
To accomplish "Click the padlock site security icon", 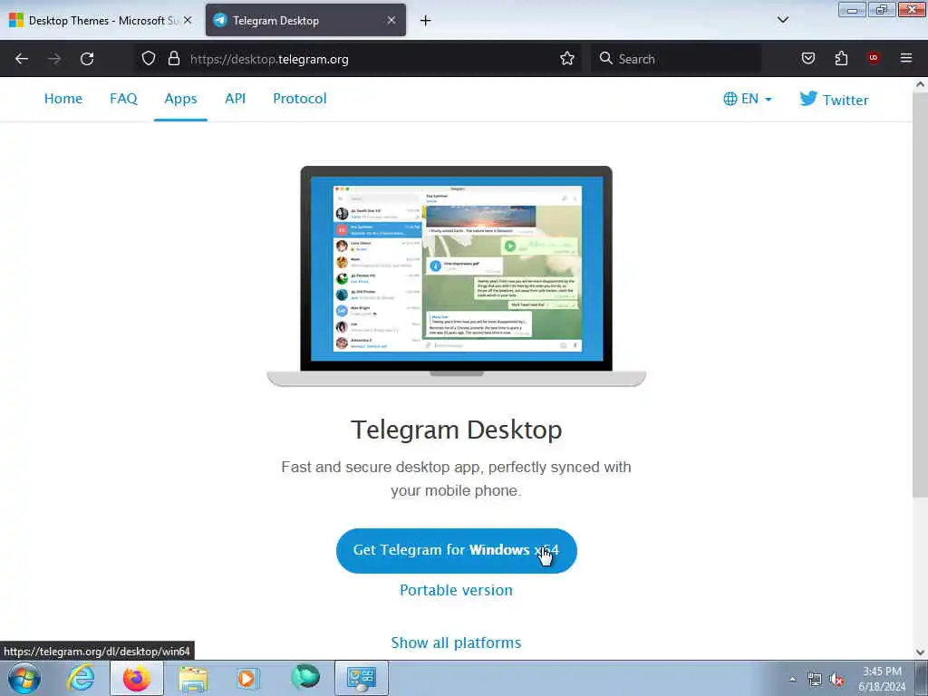I will point(173,59).
